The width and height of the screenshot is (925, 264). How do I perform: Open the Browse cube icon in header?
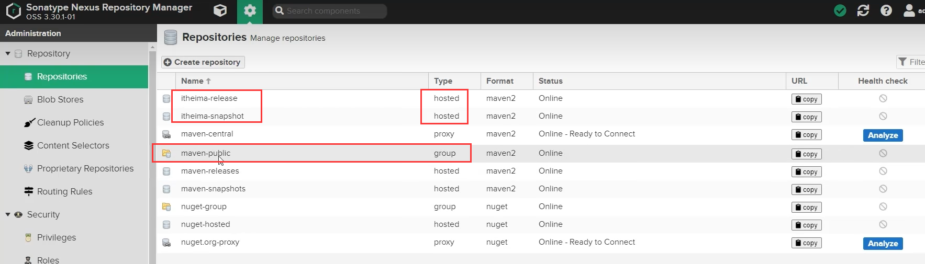click(x=220, y=11)
